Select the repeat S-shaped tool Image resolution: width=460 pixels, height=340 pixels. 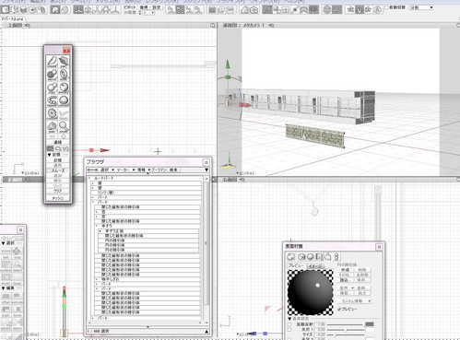tap(52, 100)
